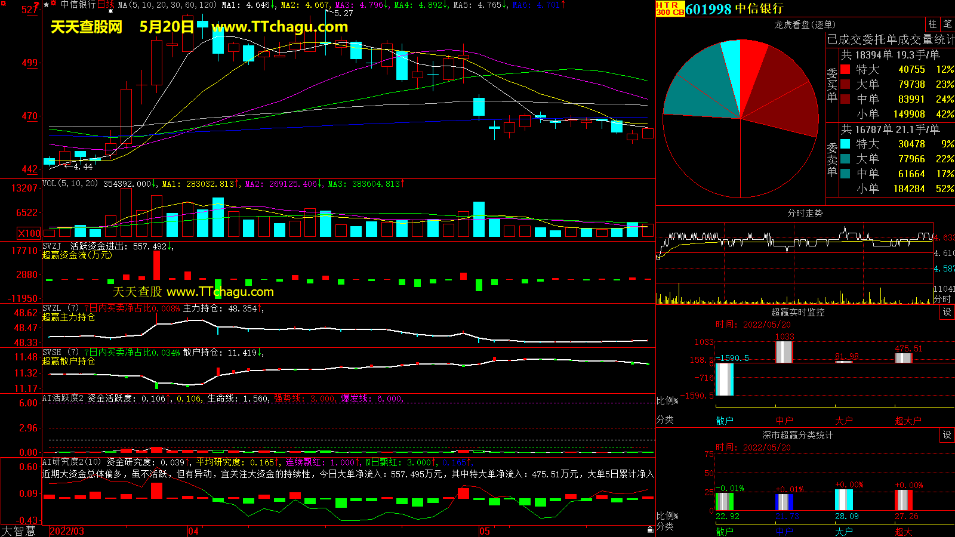The image size is (955, 537).
Task: Select the 分时走势 panel title
Action: (805, 213)
